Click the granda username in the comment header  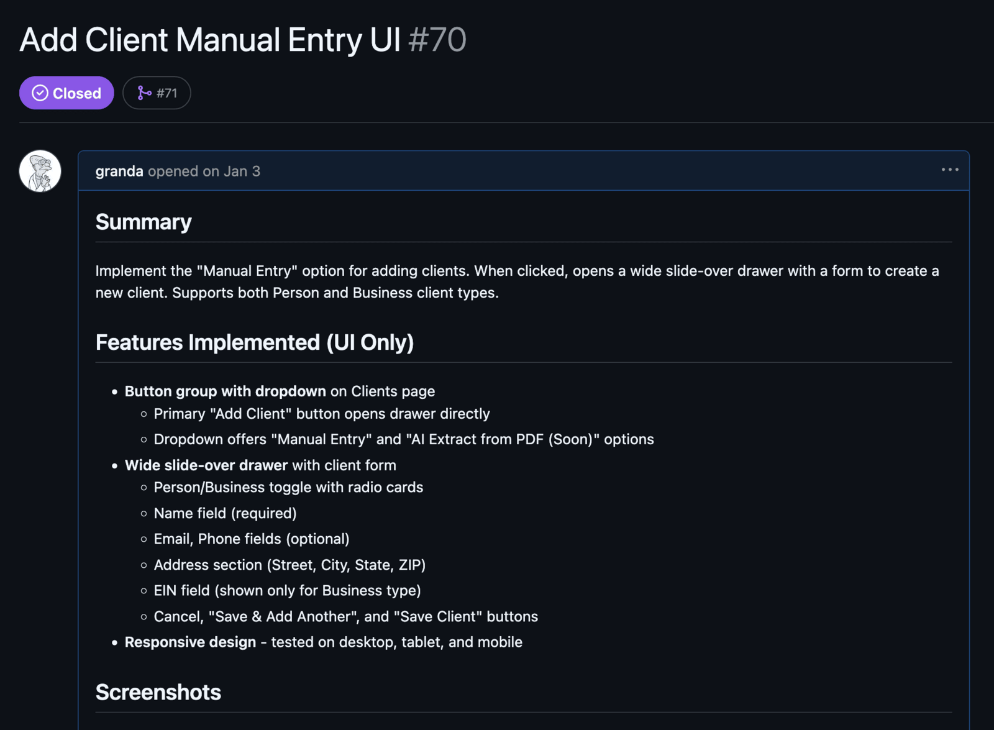point(119,171)
